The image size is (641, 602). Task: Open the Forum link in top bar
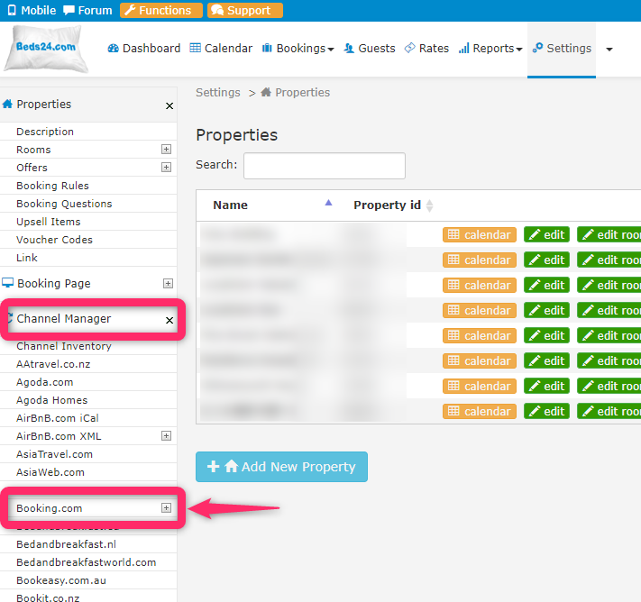(87, 10)
